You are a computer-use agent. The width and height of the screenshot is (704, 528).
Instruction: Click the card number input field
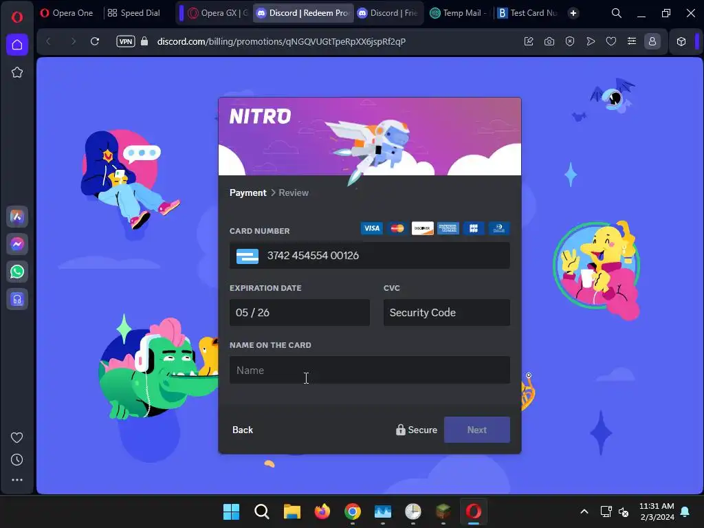(369, 256)
